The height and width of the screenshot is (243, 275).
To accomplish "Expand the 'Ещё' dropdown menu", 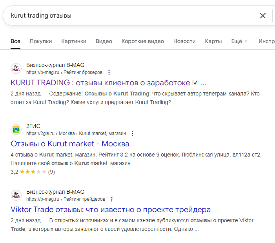I will pos(239,41).
